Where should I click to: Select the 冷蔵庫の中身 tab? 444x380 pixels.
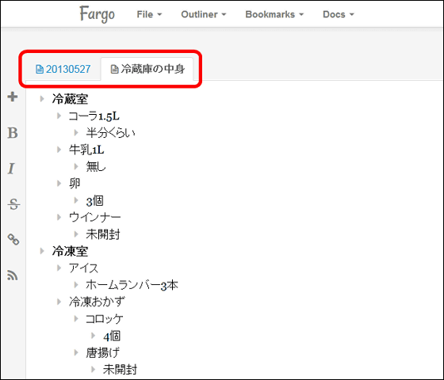pyautogui.click(x=147, y=69)
